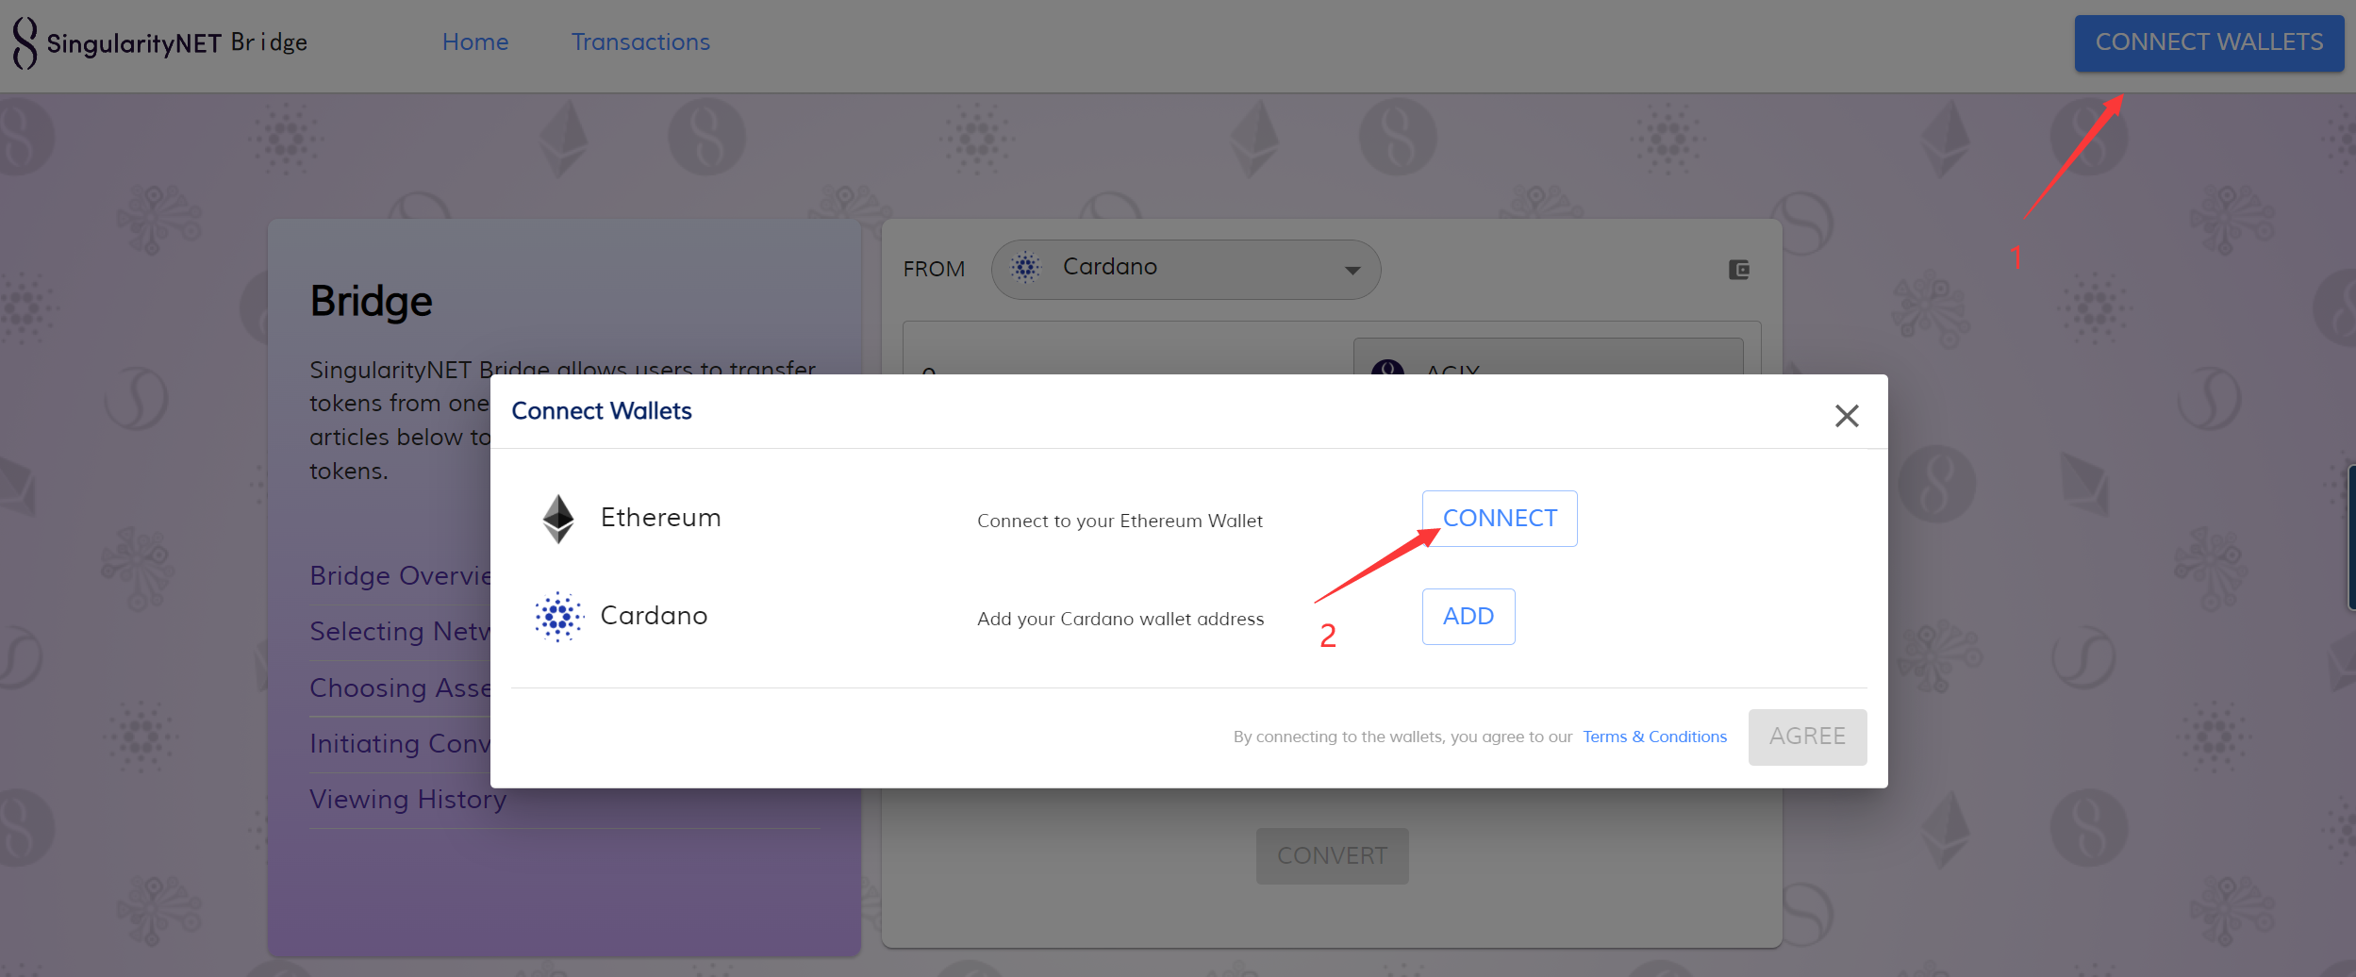The width and height of the screenshot is (2356, 977).
Task: Open the Terms & Conditions link
Action: click(x=1654, y=737)
